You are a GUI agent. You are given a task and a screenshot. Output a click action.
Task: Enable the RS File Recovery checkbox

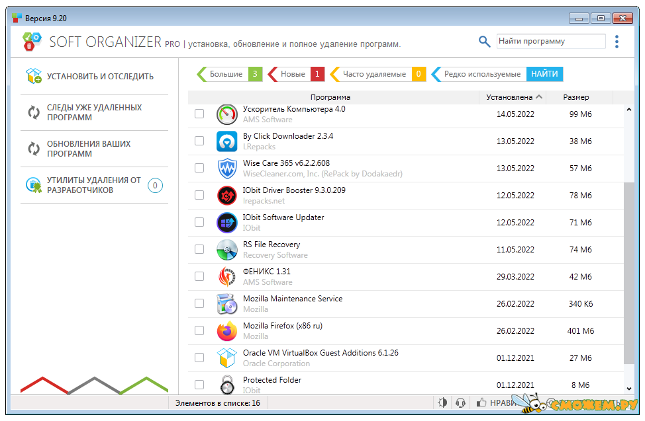tap(199, 249)
